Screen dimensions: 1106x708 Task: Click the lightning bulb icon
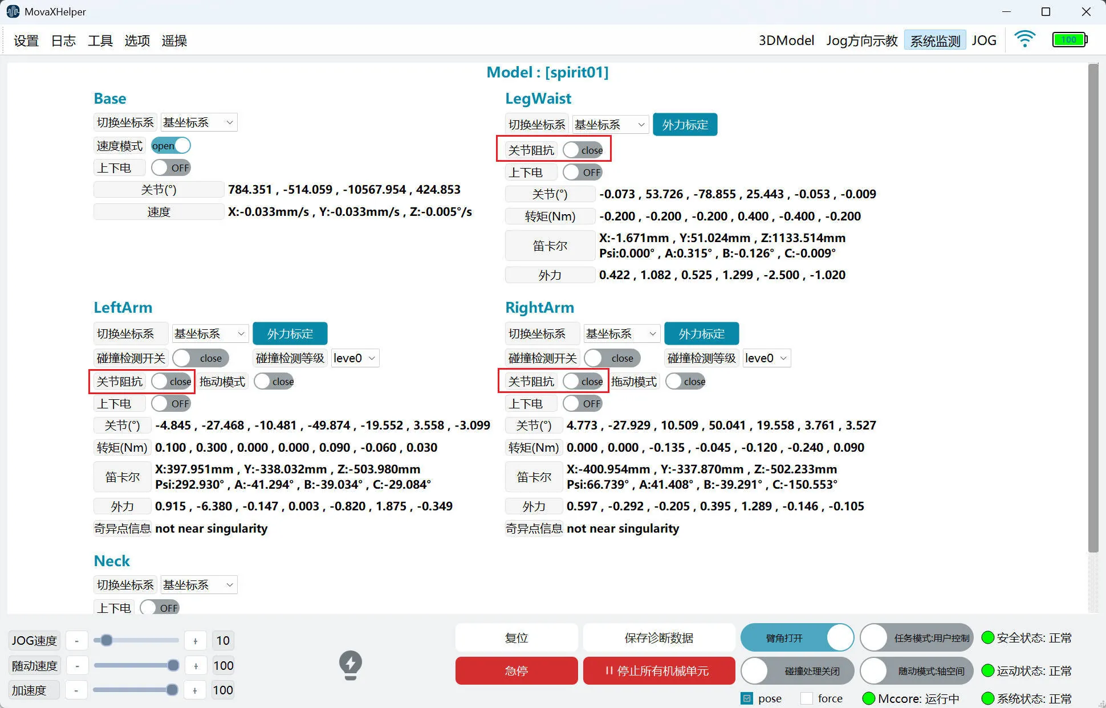coord(350,665)
